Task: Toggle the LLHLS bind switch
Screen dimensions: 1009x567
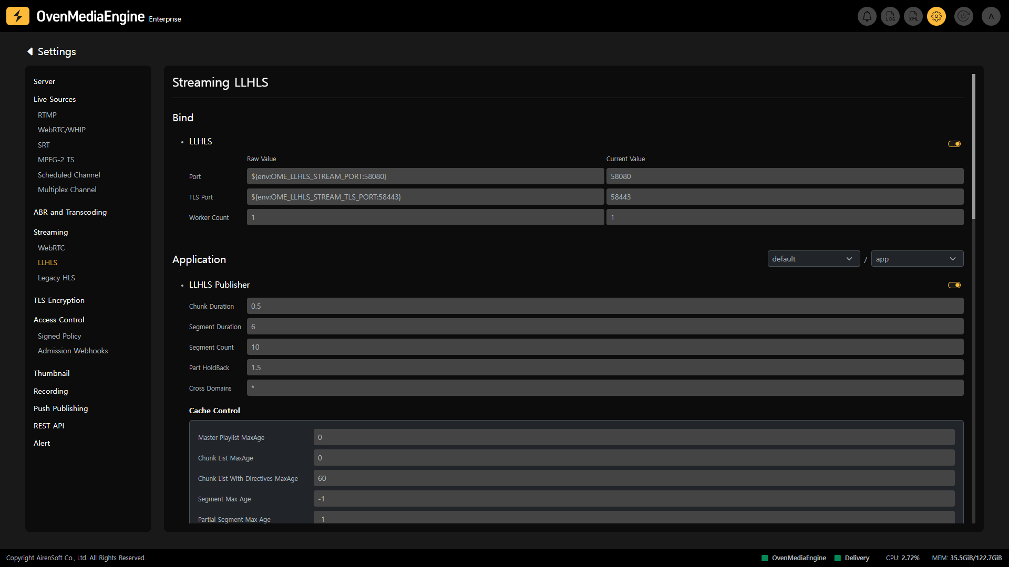Action: click(x=954, y=144)
